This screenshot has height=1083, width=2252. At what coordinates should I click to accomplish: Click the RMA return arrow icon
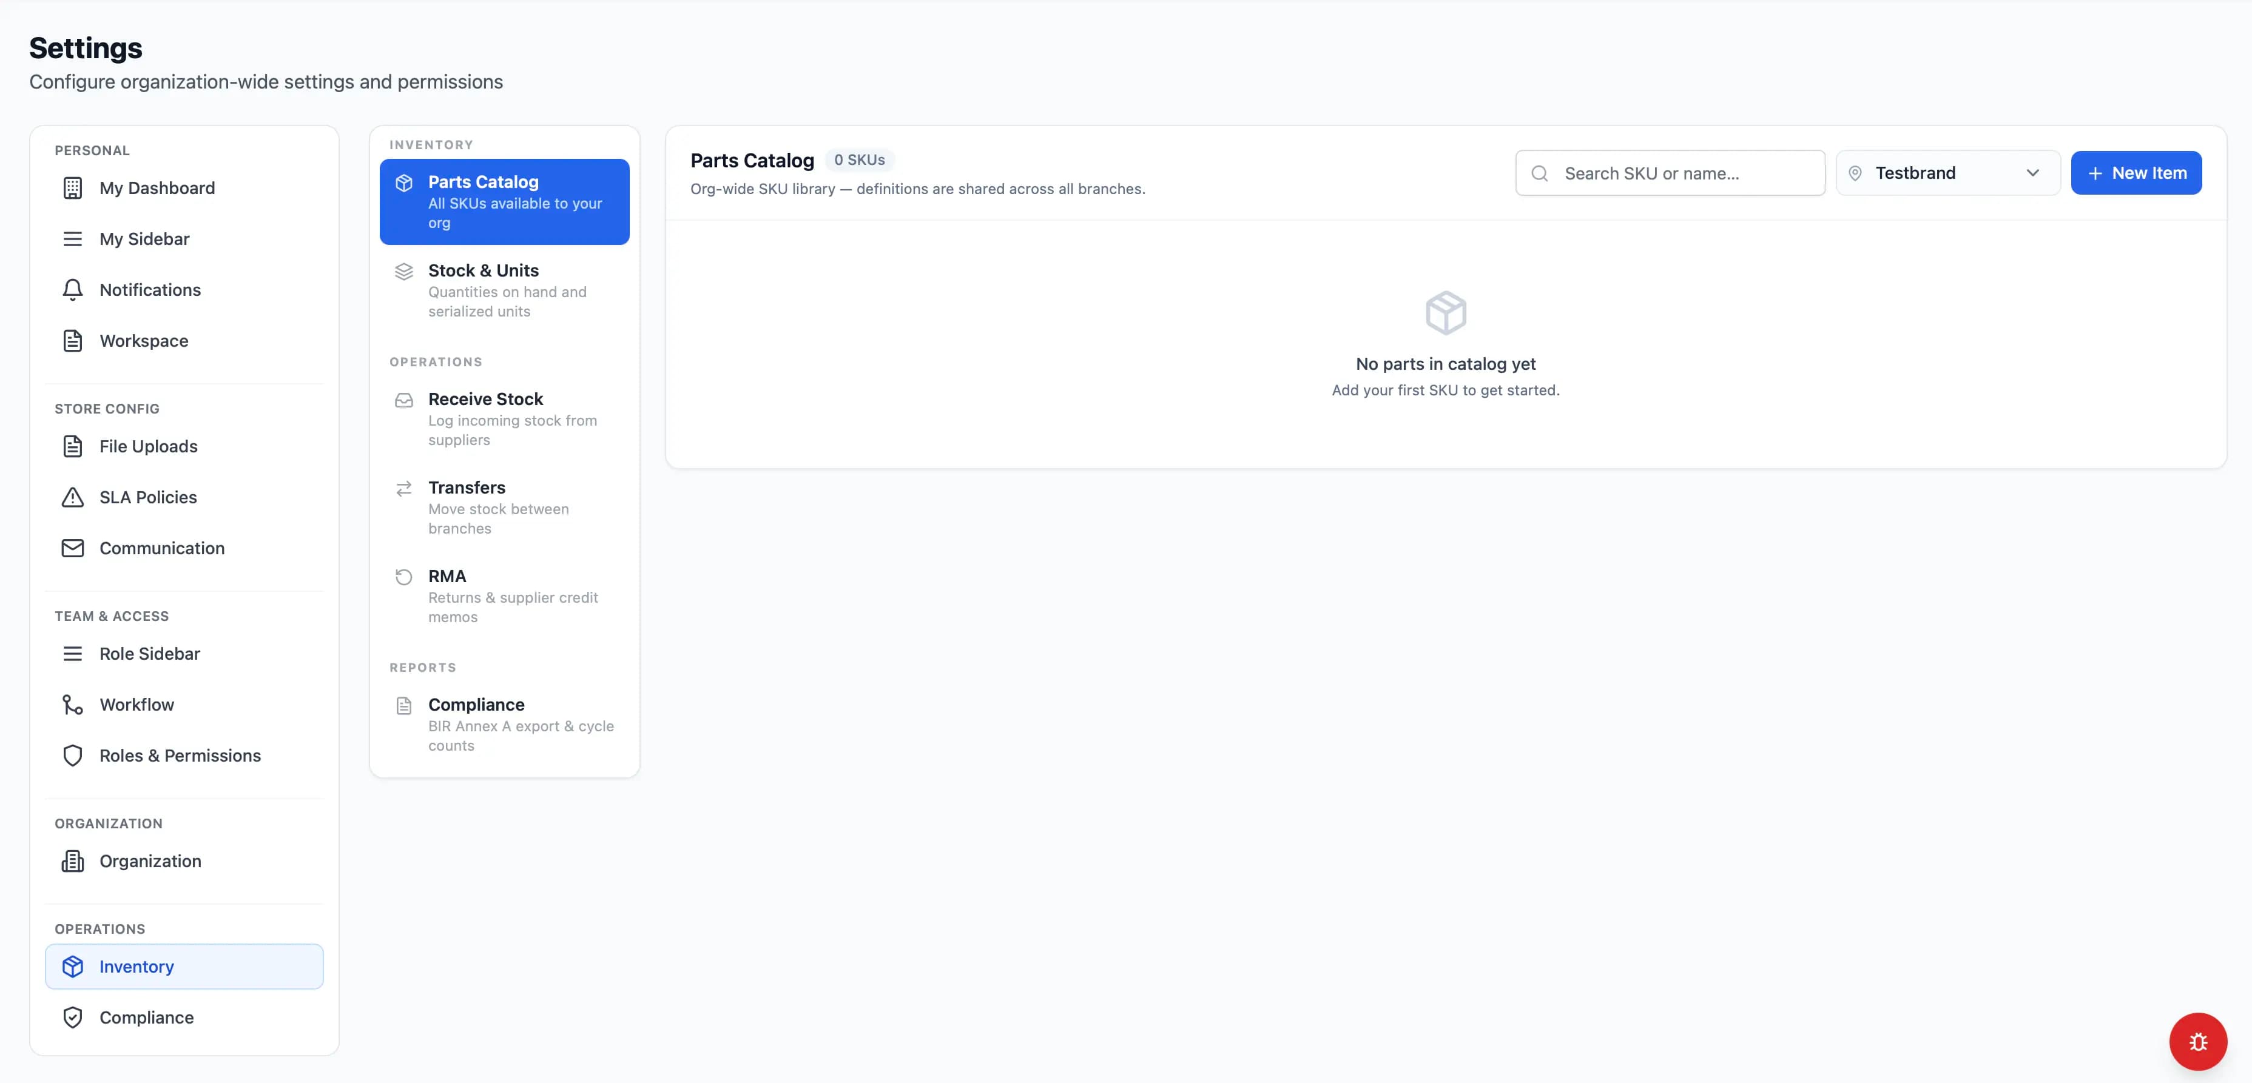[404, 577]
